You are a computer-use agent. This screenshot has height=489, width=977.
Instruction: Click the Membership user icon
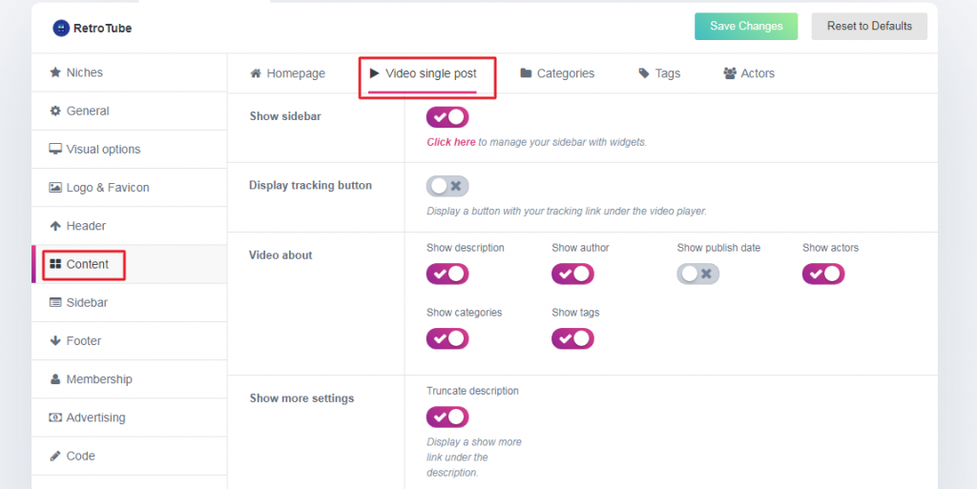(x=55, y=379)
